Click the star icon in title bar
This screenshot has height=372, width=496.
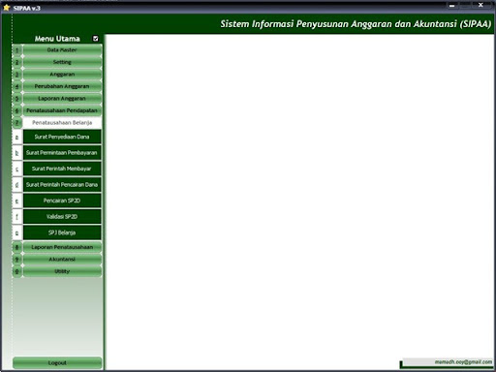click(7, 8)
